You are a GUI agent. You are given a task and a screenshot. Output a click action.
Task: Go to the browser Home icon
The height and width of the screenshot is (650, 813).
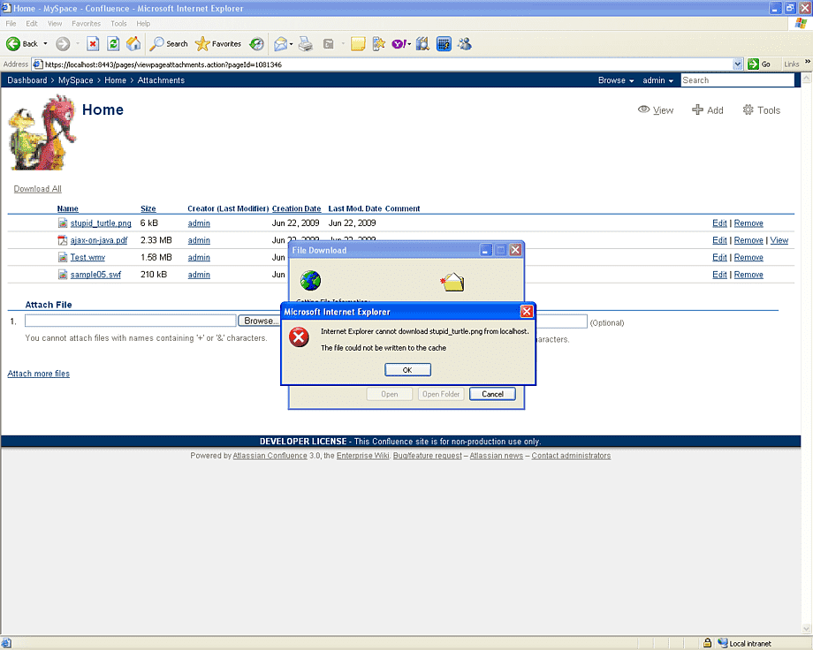click(133, 44)
